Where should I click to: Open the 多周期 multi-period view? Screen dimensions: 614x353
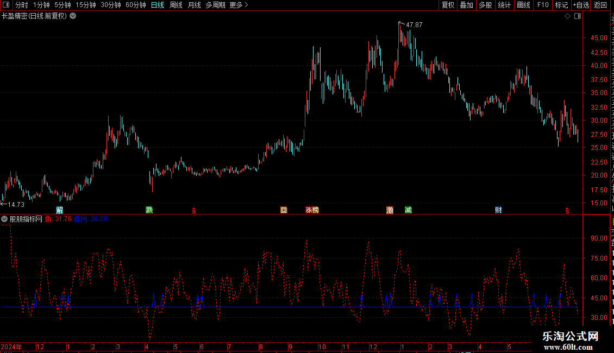pyautogui.click(x=215, y=5)
